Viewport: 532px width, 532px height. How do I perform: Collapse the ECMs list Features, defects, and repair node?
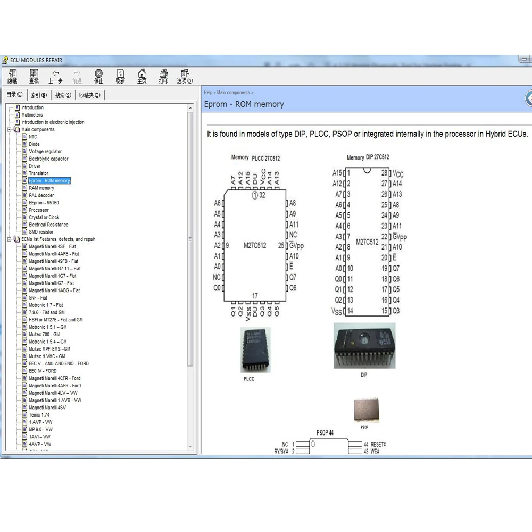click(10, 239)
